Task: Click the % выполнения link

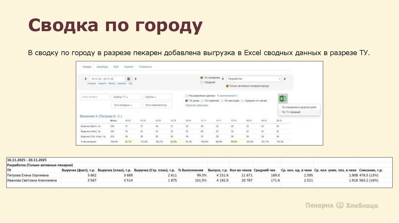Action: (x=227, y=96)
